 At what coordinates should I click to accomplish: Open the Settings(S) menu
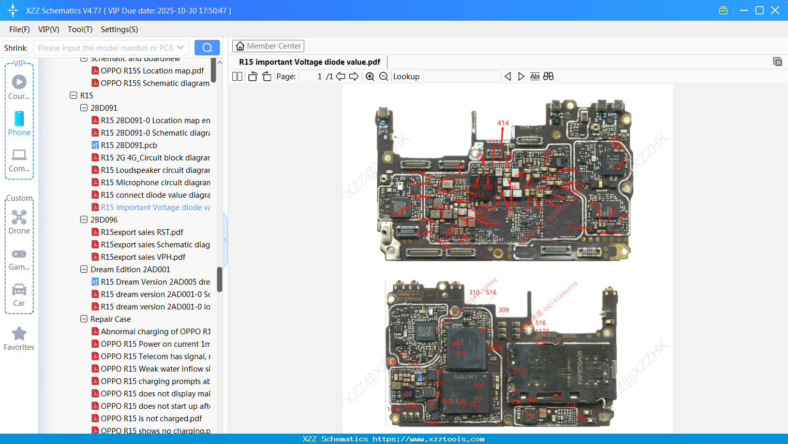coord(119,29)
